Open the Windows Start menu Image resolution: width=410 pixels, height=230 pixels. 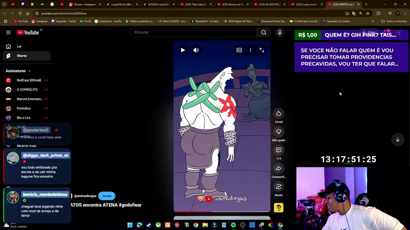(130, 225)
